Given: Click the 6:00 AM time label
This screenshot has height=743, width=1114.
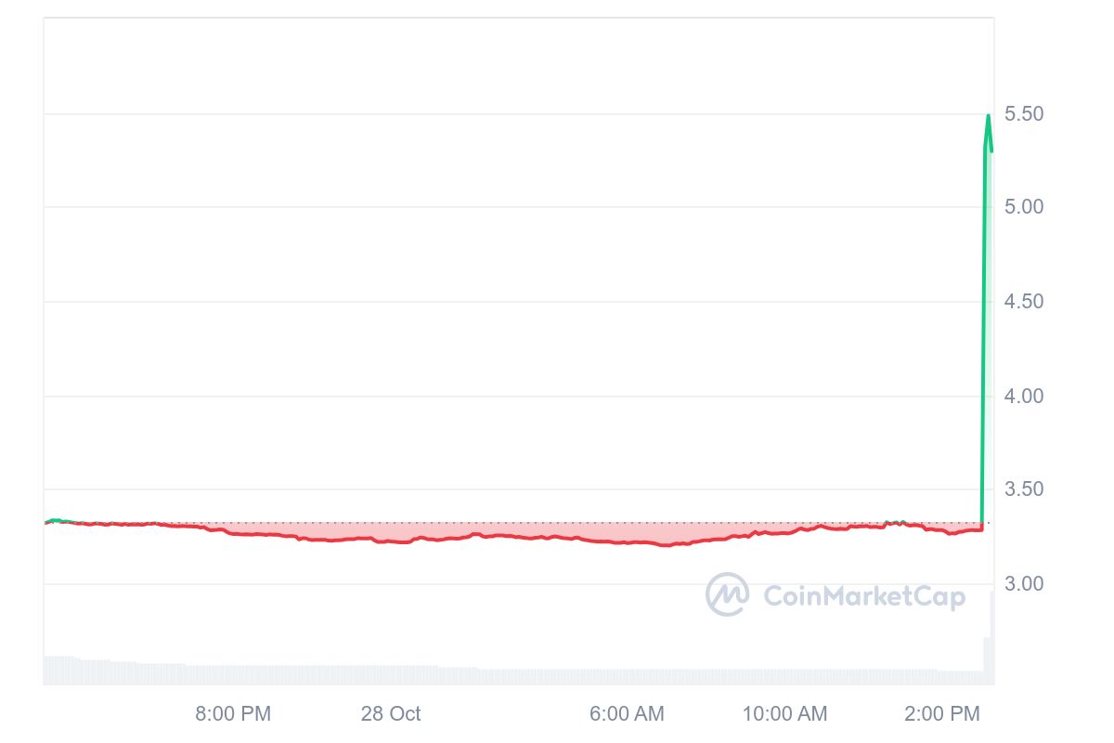Looking at the screenshot, I should [x=627, y=713].
